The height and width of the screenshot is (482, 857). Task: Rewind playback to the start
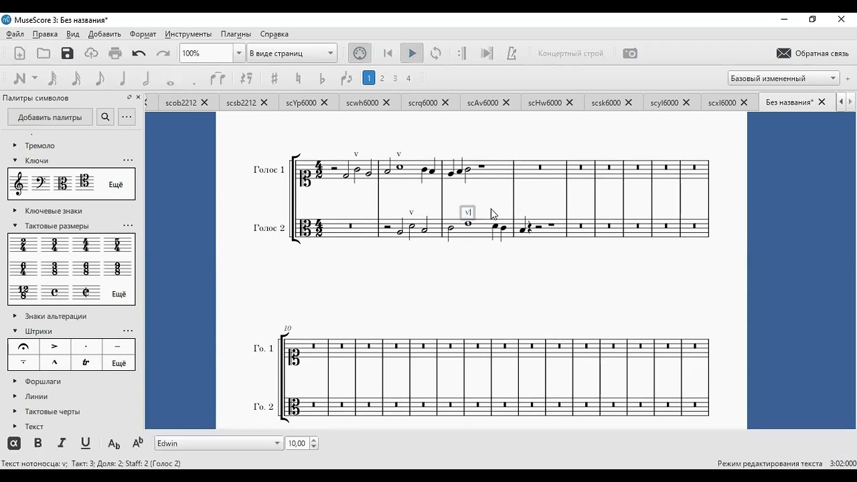[x=388, y=54]
